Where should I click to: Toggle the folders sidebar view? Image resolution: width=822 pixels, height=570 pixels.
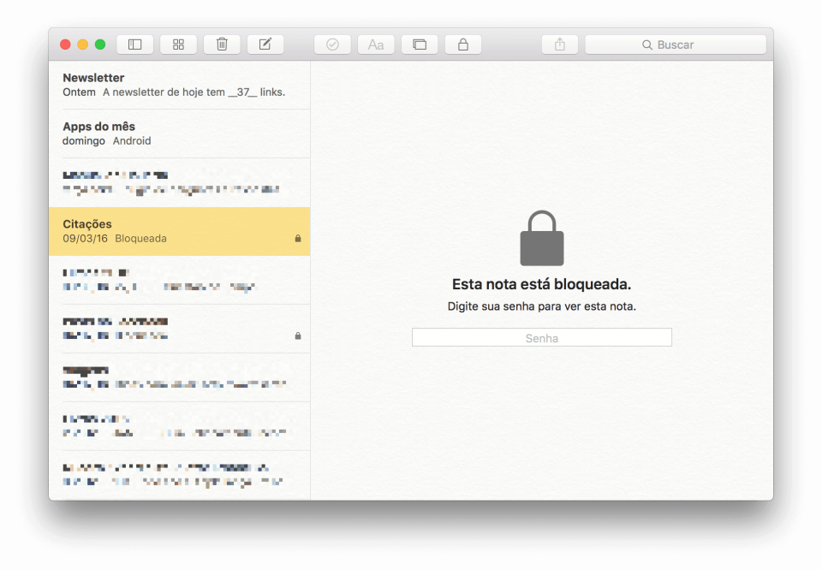(134, 44)
